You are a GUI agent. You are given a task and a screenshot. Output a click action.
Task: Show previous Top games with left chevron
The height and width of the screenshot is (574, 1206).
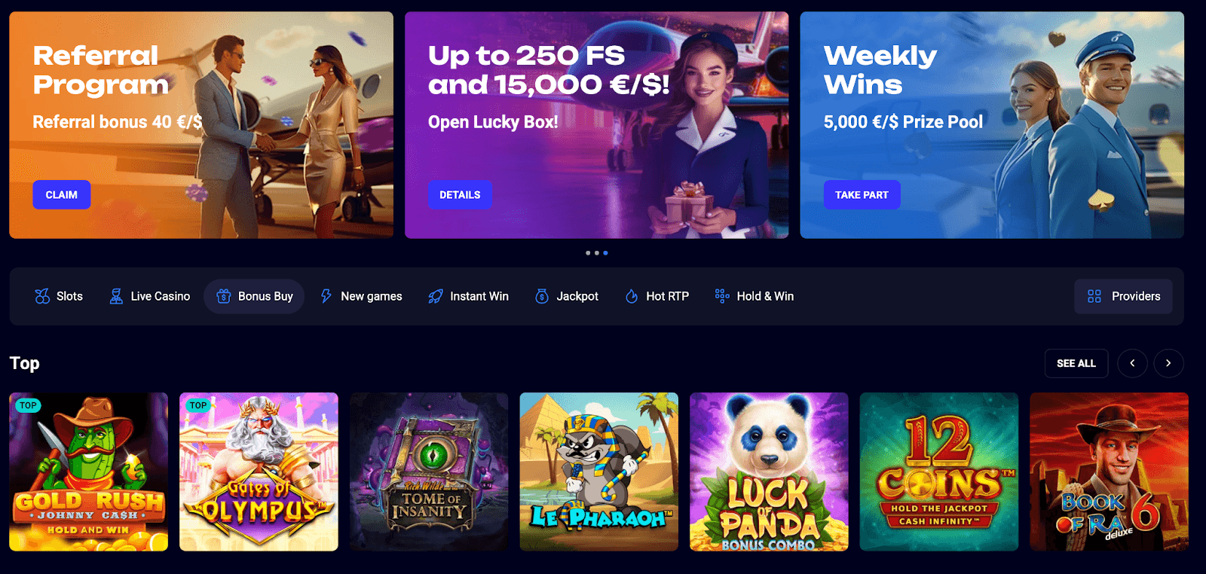point(1132,363)
